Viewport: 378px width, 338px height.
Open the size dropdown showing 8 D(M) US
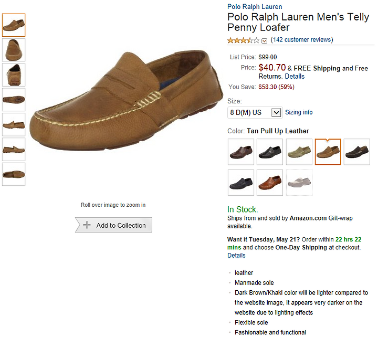pyautogui.click(x=255, y=112)
